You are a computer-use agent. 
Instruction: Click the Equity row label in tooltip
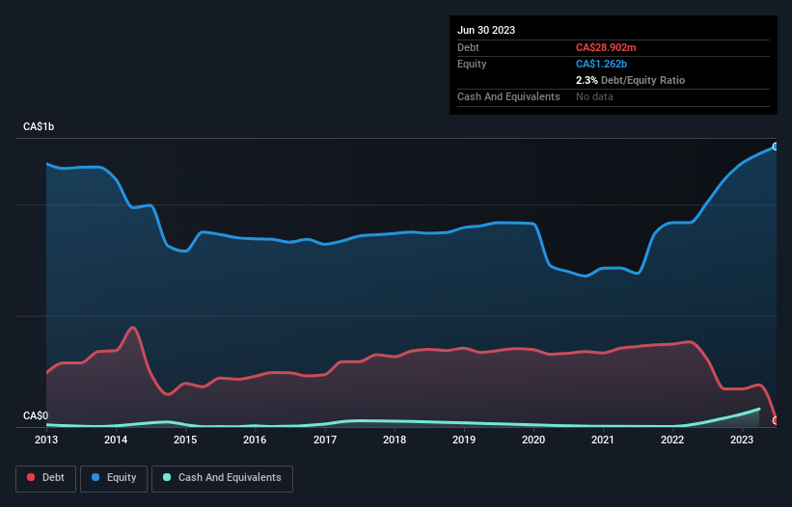[472, 64]
